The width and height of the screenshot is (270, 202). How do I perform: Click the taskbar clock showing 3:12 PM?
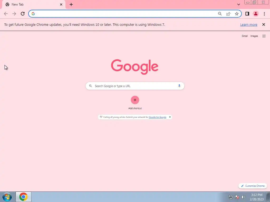(257, 197)
